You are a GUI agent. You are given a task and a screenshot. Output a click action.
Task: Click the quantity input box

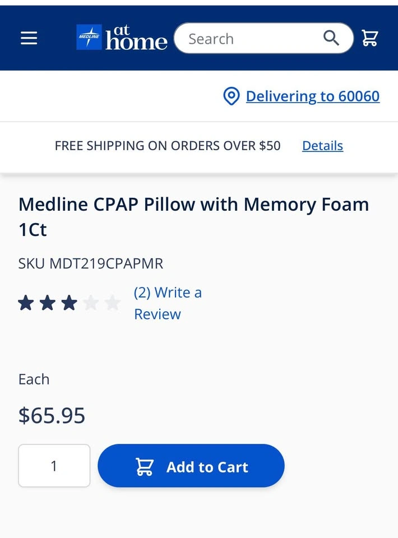(54, 466)
